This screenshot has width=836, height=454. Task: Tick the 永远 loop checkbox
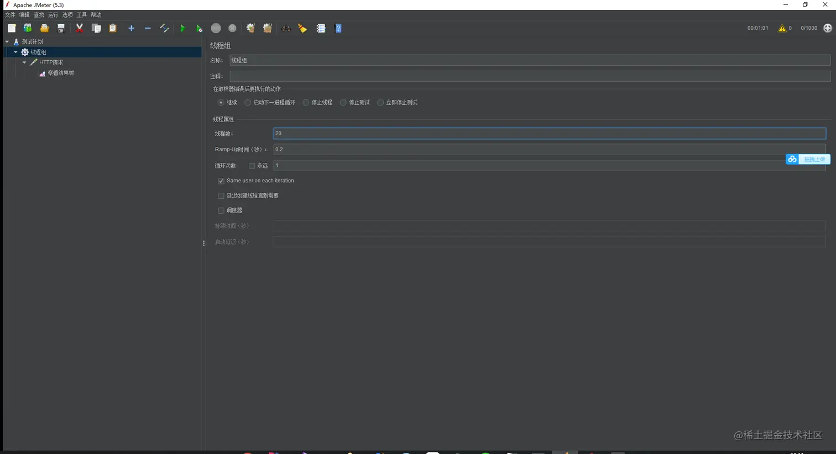(x=252, y=166)
